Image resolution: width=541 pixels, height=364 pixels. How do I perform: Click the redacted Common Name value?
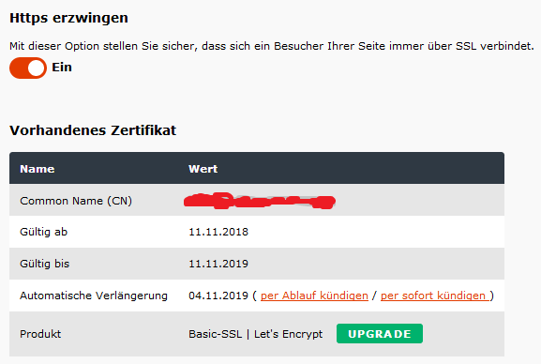260,201
